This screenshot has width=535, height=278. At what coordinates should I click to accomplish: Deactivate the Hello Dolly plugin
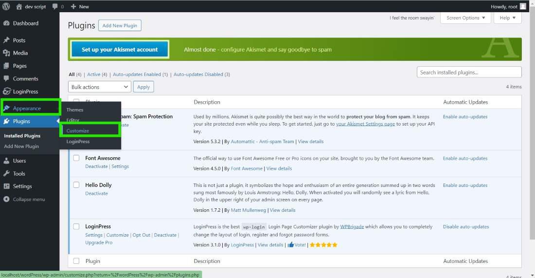click(96, 193)
